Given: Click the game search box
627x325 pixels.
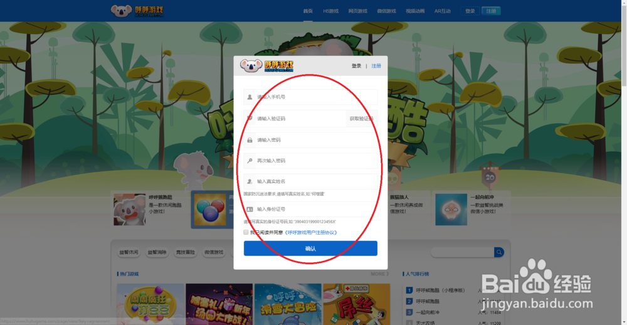Looking at the screenshot, I should pyautogui.click(x=463, y=252).
